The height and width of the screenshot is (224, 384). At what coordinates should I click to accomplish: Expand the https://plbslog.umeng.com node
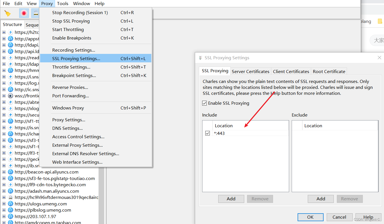click(4, 210)
